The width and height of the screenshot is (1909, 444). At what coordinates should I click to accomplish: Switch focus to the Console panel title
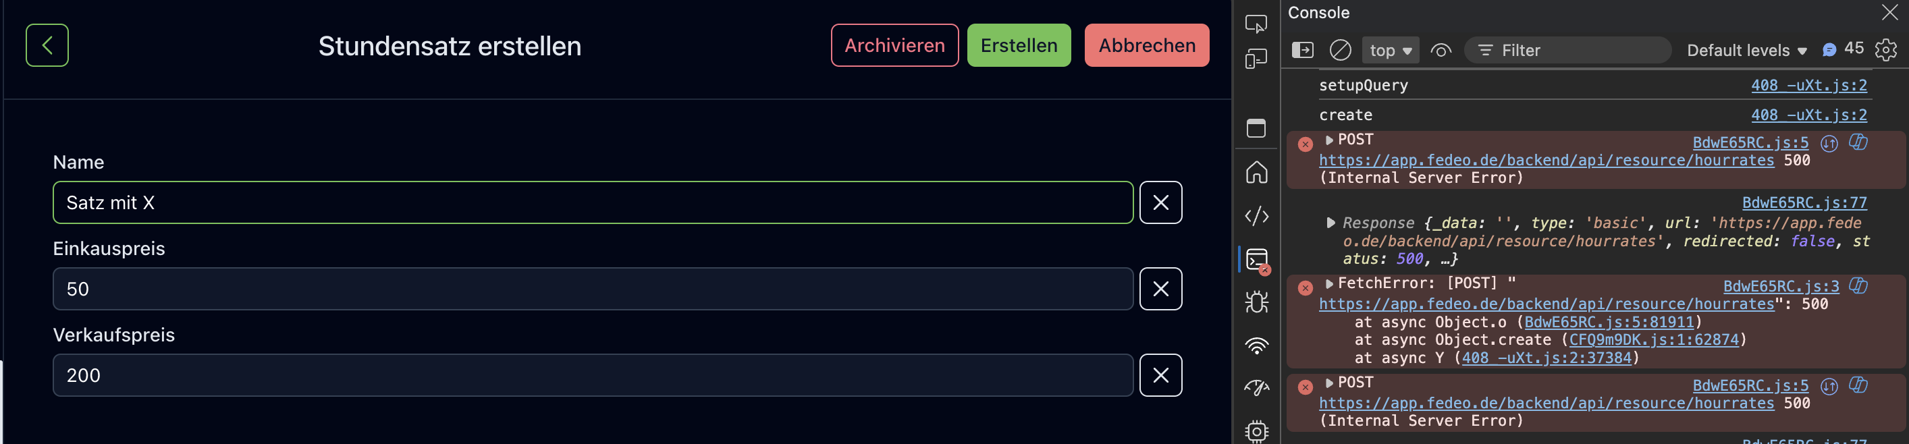click(1318, 13)
